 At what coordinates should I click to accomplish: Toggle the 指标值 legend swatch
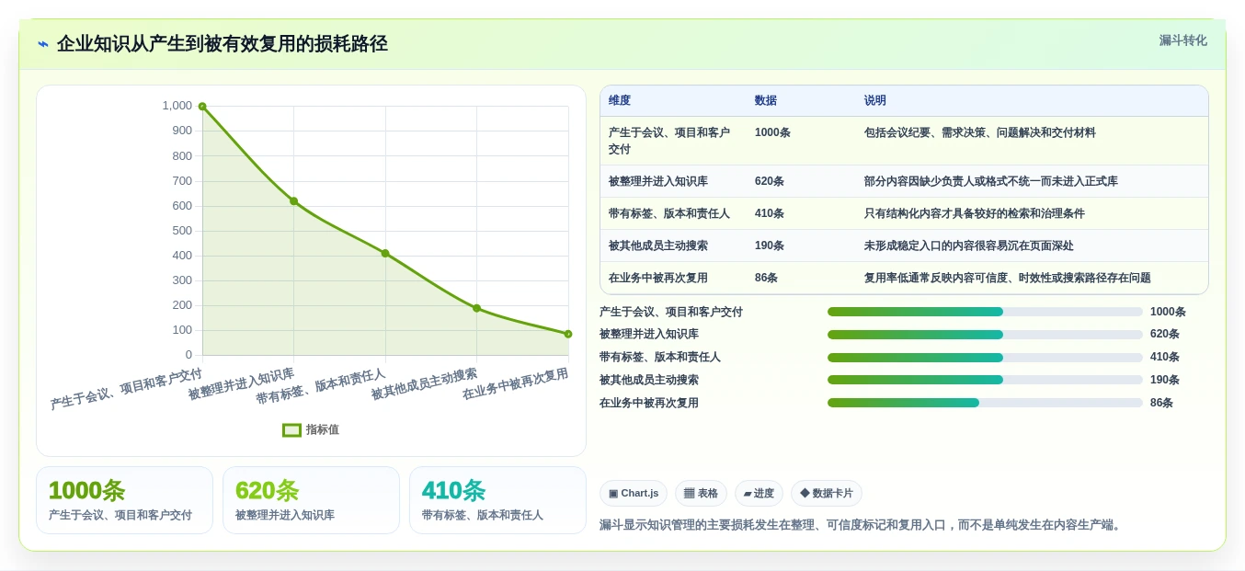pyautogui.click(x=291, y=429)
